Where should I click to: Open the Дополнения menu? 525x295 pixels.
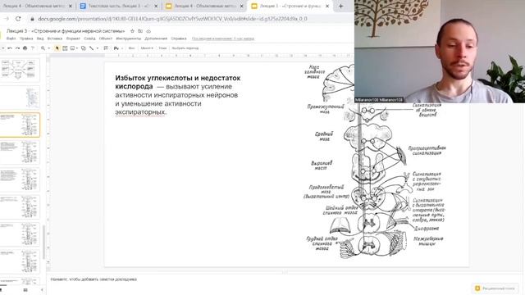click(x=156, y=39)
